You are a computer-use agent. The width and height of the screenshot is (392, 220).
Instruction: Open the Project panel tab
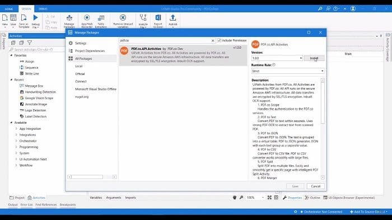pyautogui.click(x=17, y=198)
